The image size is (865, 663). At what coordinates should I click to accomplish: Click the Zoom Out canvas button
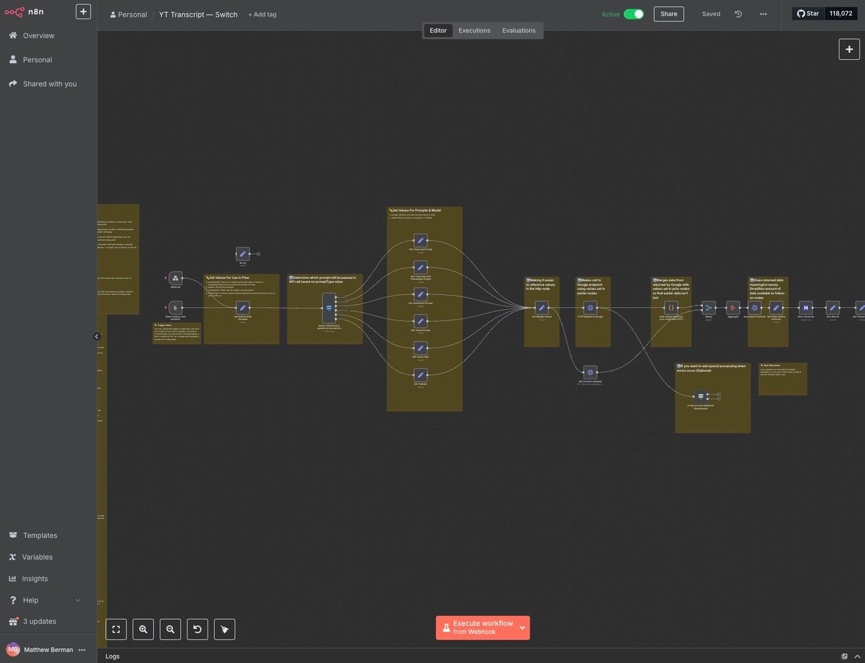coord(170,630)
